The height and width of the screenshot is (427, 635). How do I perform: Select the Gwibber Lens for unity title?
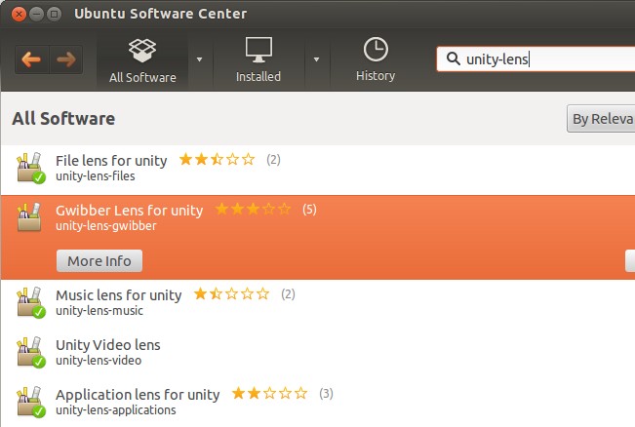pos(129,211)
